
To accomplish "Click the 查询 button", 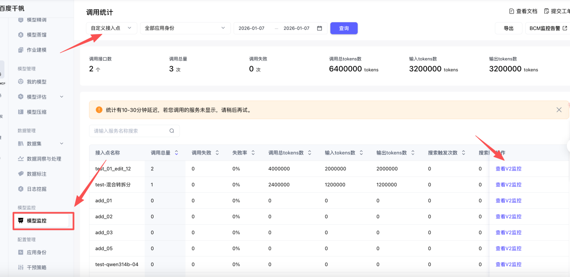I will tap(344, 28).
